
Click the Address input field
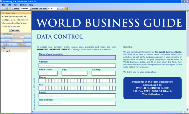(77, 65)
